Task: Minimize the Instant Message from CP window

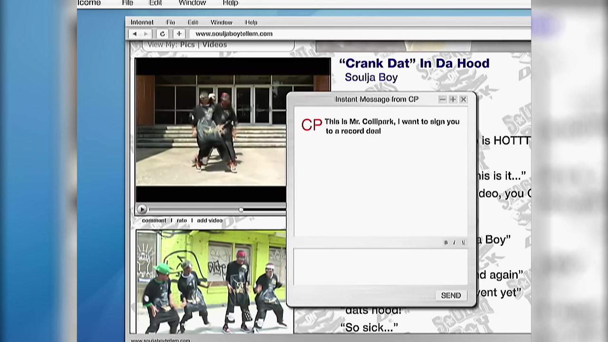Action: click(x=442, y=99)
